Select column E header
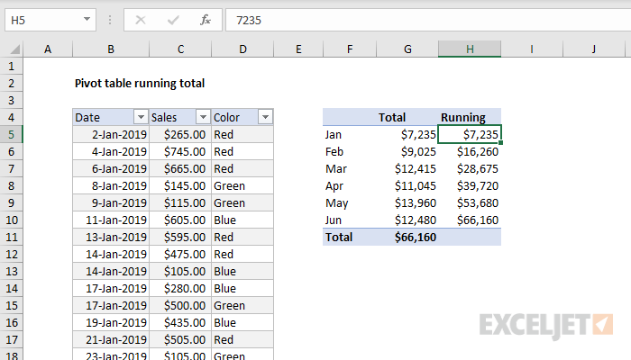This screenshot has width=631, height=360. pyautogui.click(x=298, y=49)
